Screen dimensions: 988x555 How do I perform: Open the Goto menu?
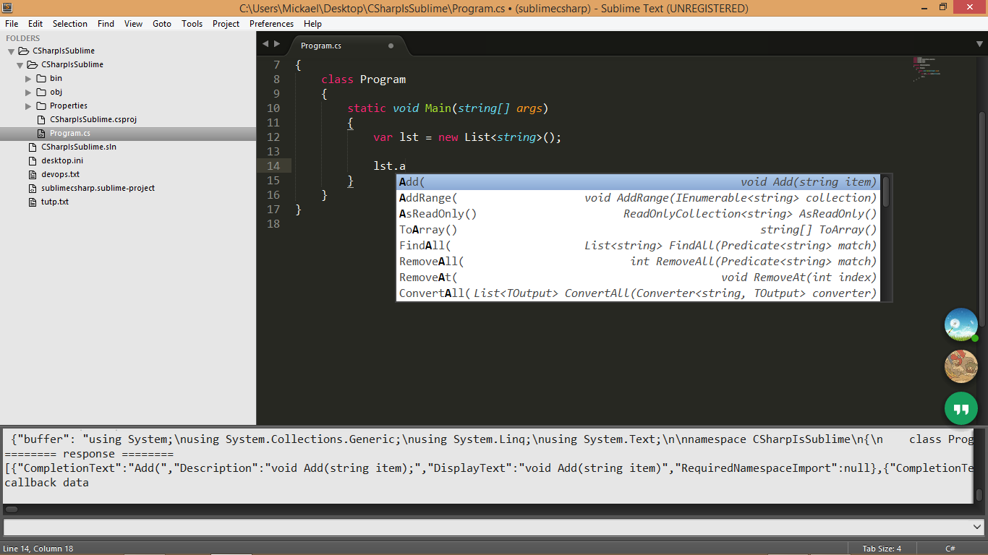pos(162,24)
